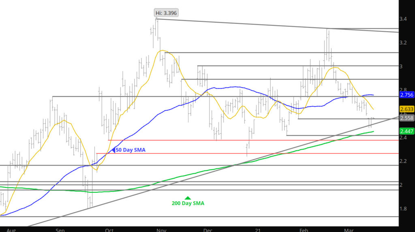Image resolution: width=415 pixels, height=232 pixels.
Task: Click the yellow 2.633 price tag
Action: point(406,109)
